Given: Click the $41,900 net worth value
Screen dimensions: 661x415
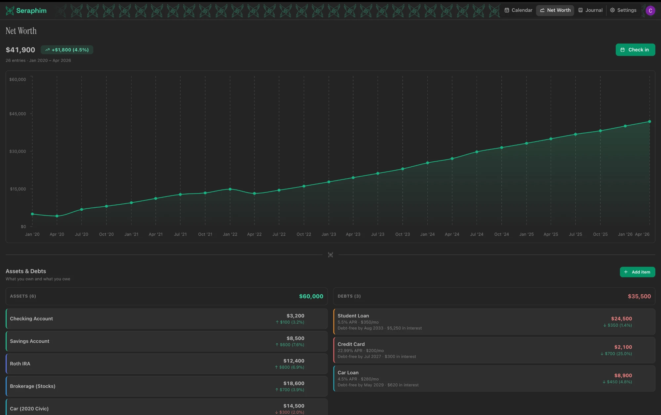Looking at the screenshot, I should tap(20, 50).
